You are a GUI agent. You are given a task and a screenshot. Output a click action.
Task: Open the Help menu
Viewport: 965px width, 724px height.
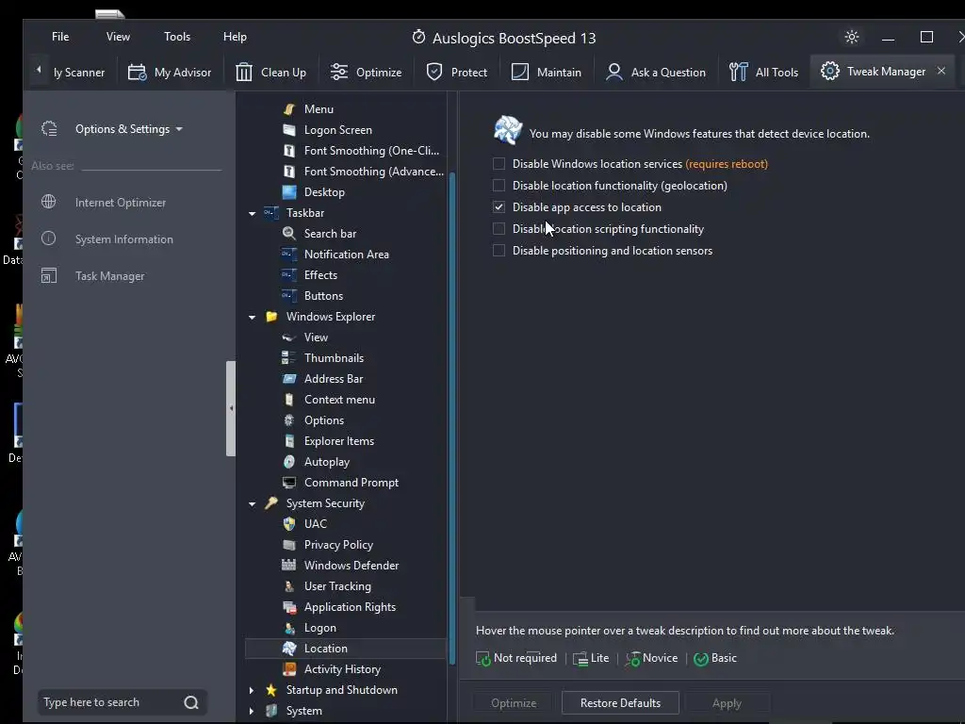click(235, 37)
